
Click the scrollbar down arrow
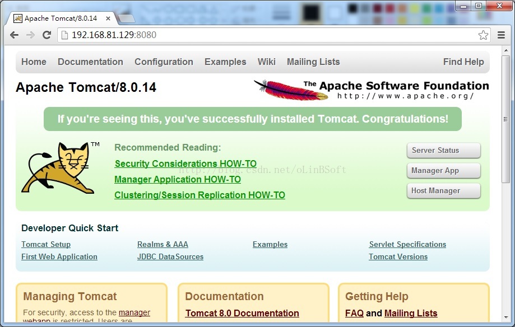coord(506,318)
